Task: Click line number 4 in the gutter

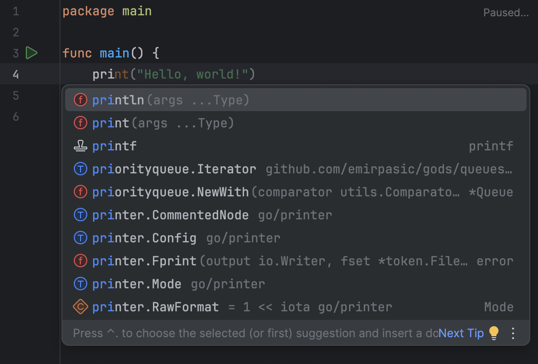Action: point(15,74)
